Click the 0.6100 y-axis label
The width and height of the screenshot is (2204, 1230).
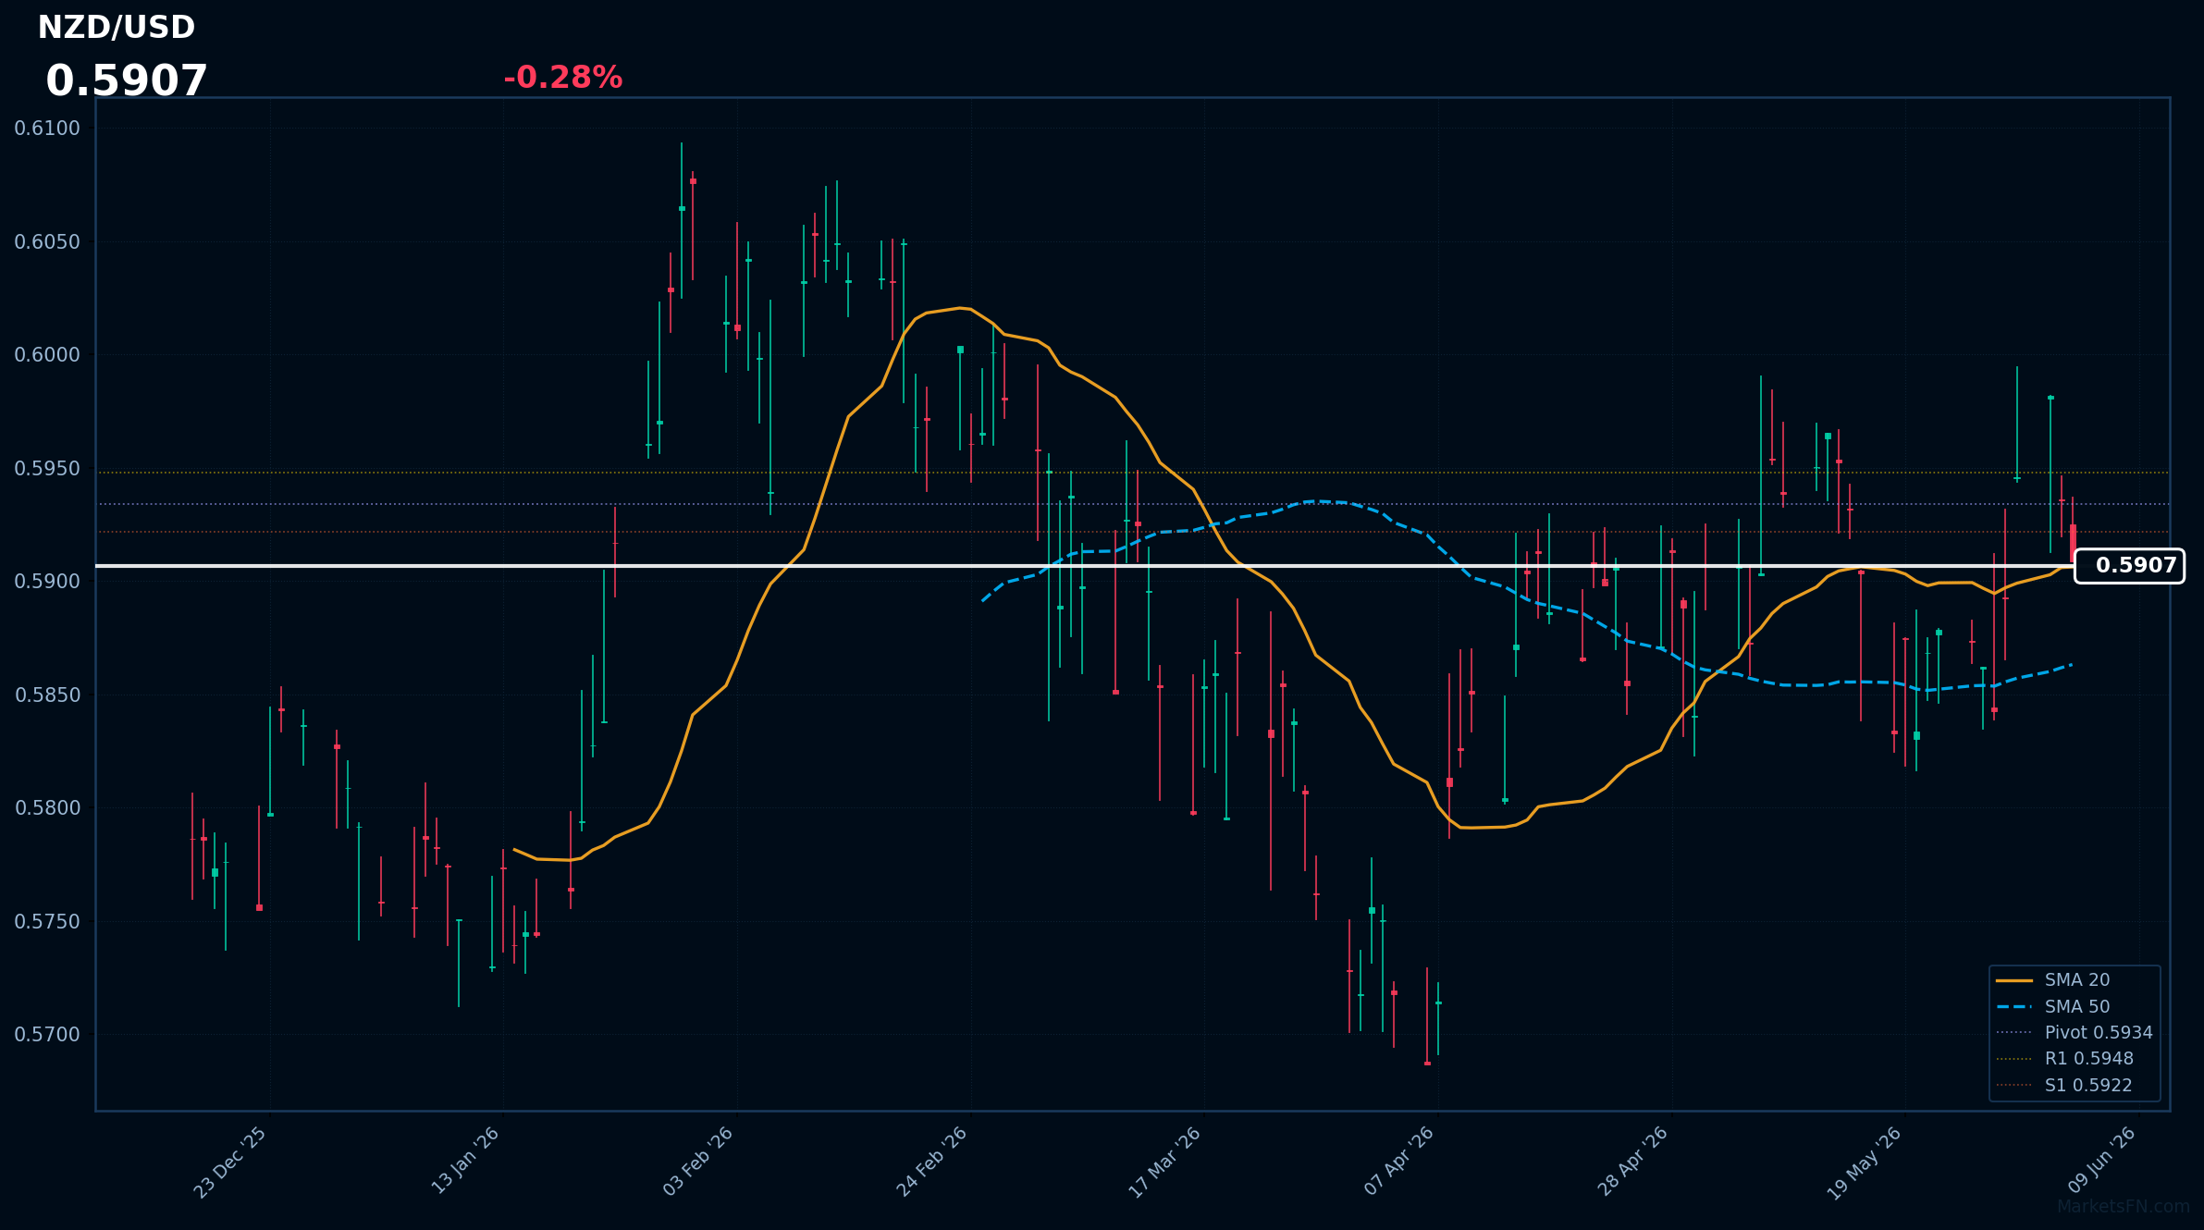click(47, 129)
